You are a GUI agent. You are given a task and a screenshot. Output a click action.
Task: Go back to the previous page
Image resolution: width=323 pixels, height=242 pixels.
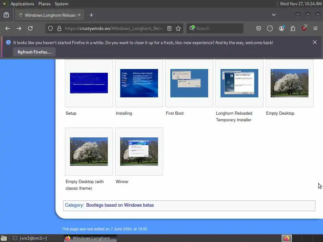click(8, 28)
